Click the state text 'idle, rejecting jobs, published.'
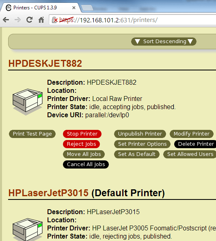Image resolution: width=216 pixels, height=241 pixels. tap(131, 237)
